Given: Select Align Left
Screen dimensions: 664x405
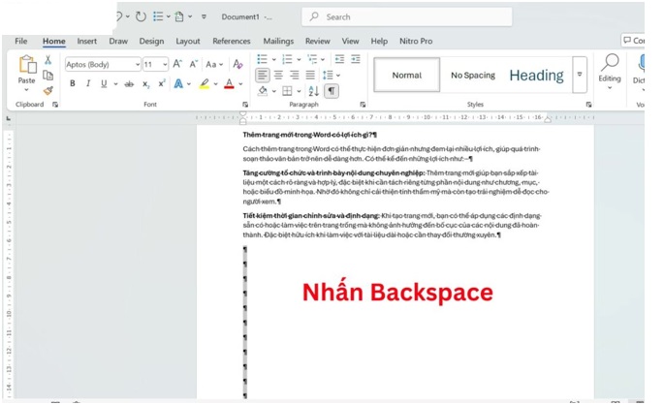Looking at the screenshot, I should [262, 76].
